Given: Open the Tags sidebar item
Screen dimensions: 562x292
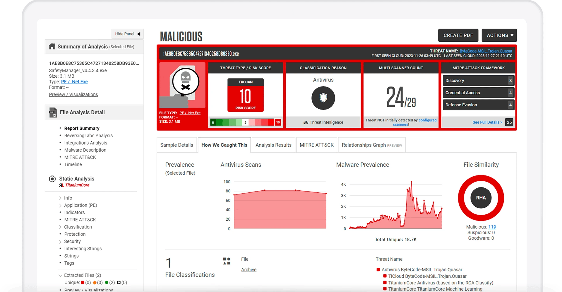Looking at the screenshot, I should tap(69, 263).
